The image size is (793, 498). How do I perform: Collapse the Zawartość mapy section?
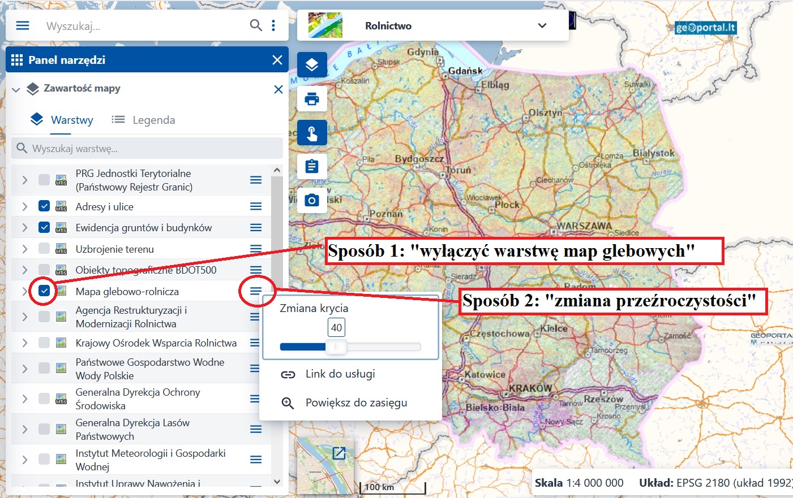tap(16, 89)
